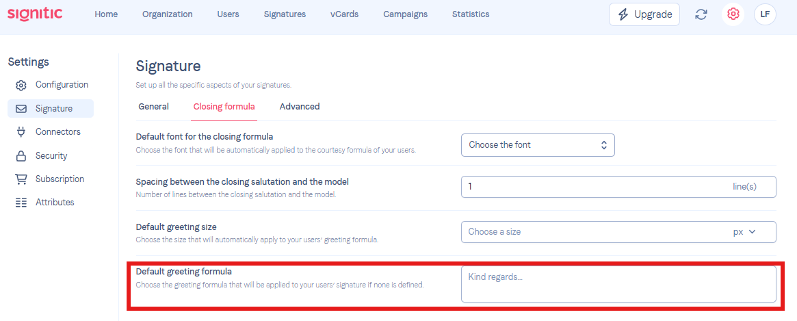The image size is (797, 321).
Task: Click the Subscription cart icon
Action: (x=21, y=179)
